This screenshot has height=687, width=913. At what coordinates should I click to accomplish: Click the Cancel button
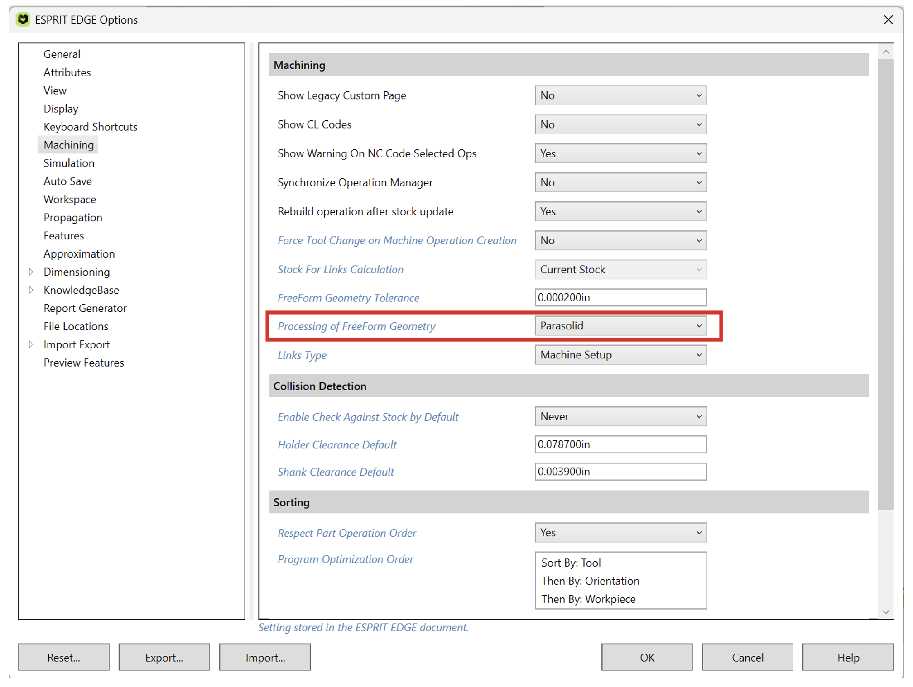(747, 657)
